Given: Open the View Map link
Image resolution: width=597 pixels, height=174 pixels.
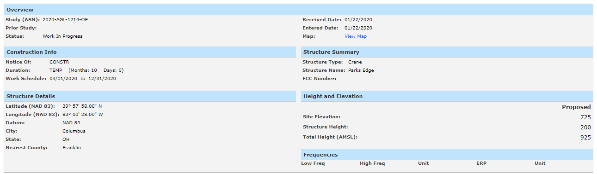Looking at the screenshot, I should tap(355, 36).
